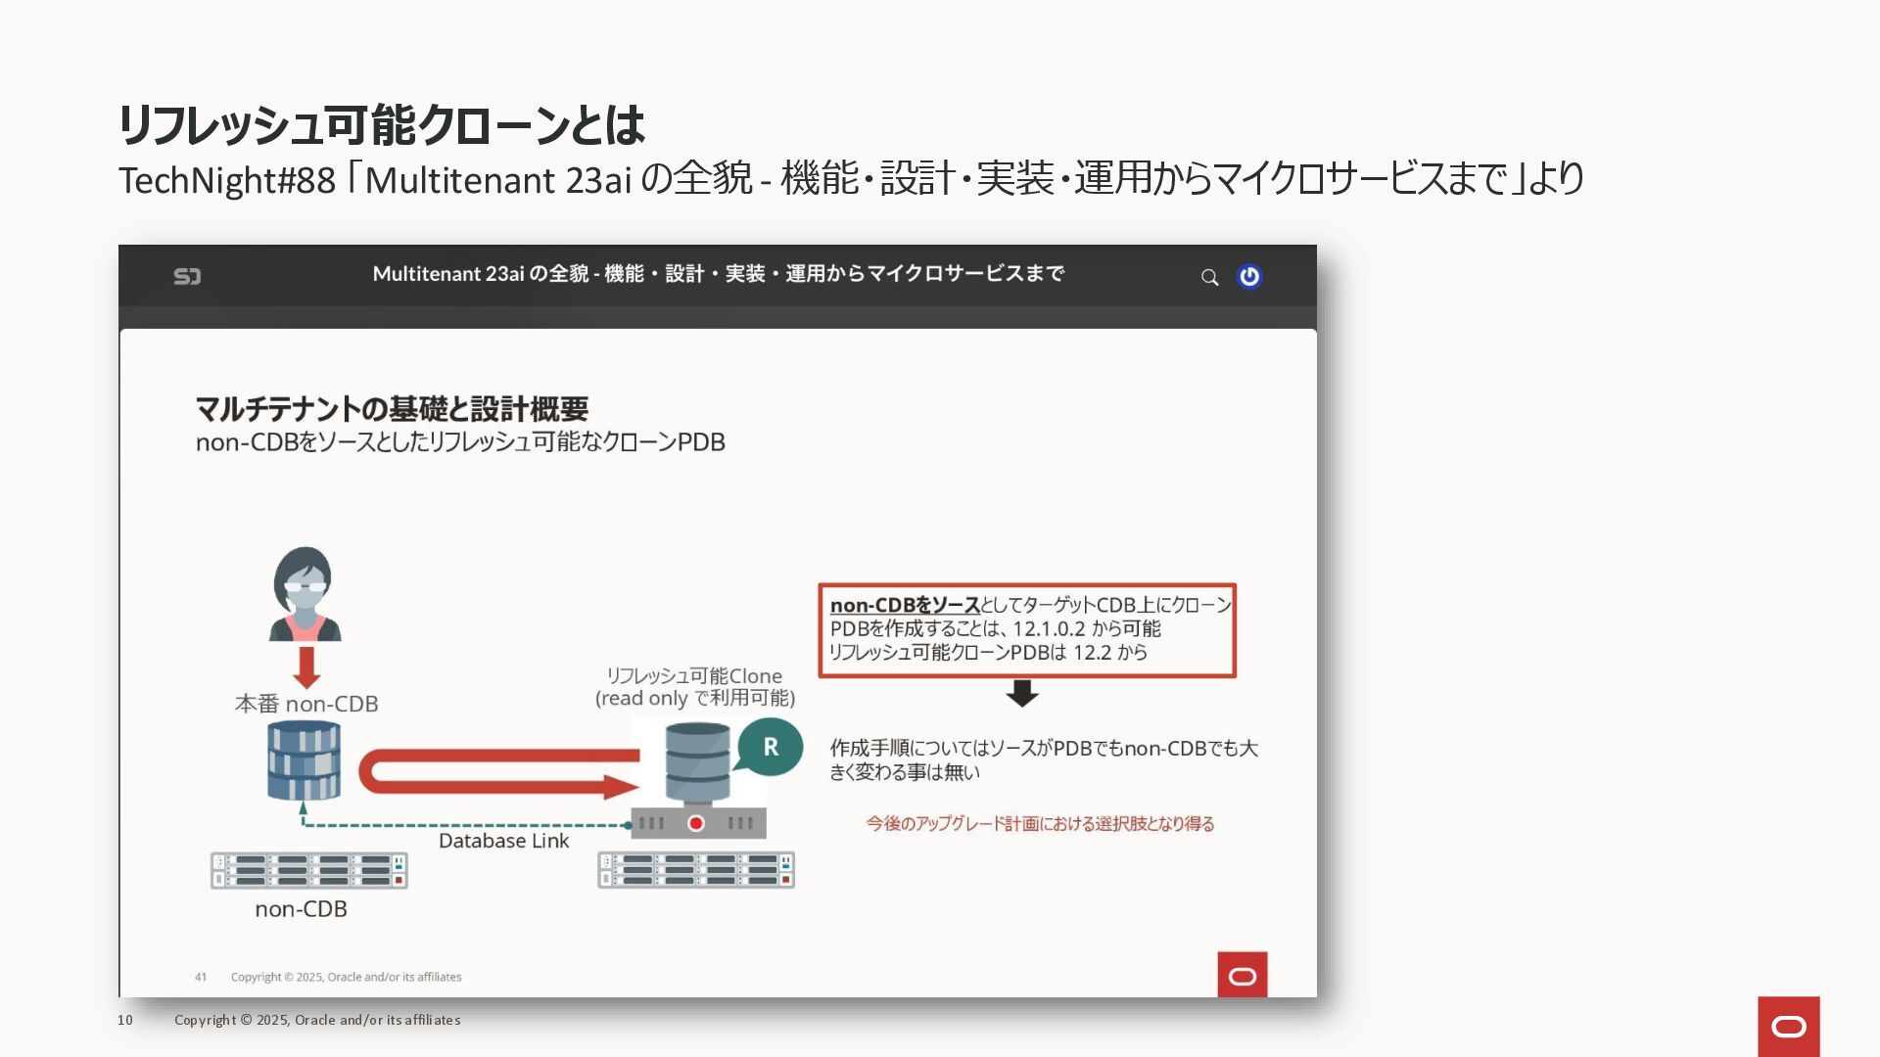
Task: Click the search magnifier icon in header
Action: [x=1209, y=277]
